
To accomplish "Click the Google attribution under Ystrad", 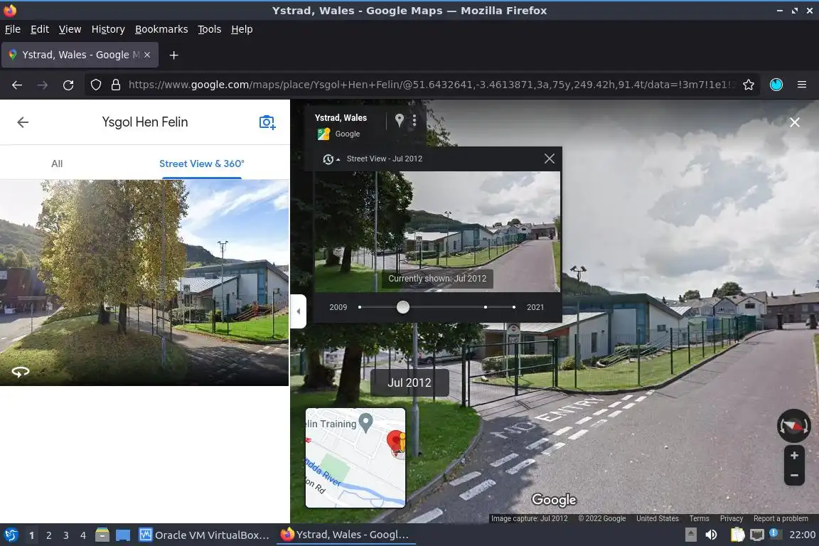I will pos(348,134).
